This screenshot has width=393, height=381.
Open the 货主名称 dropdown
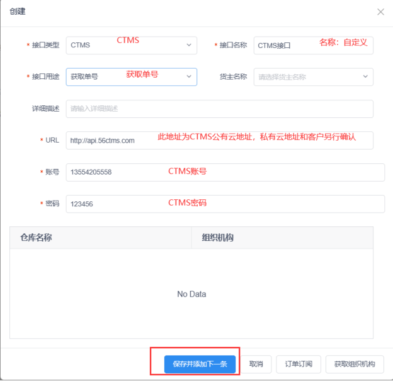[313, 77]
